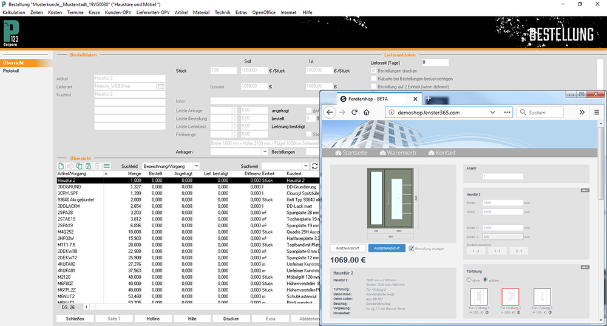The height and width of the screenshot is (326, 607).
Task: Click the browser back arrow button
Action: click(x=330, y=112)
